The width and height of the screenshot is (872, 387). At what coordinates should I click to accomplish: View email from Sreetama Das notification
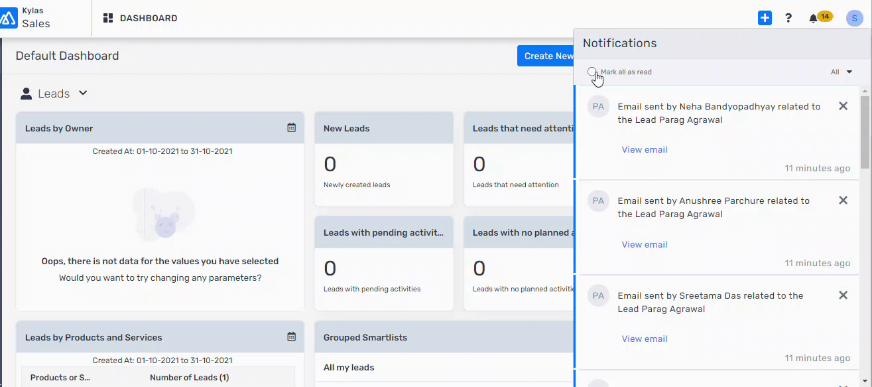coord(645,339)
